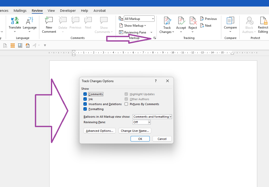Screen dimensions: 269x187
Task: Click the left indent marker on ruler
Action: click(x=74, y=53)
